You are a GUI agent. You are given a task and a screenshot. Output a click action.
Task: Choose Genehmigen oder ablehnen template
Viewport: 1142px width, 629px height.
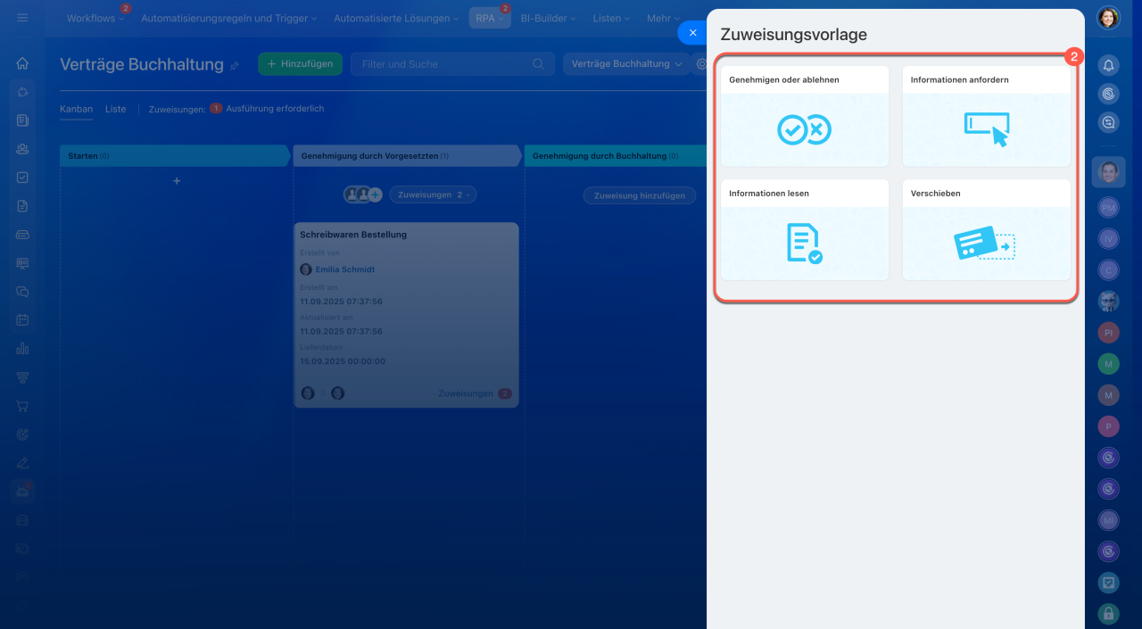point(805,116)
